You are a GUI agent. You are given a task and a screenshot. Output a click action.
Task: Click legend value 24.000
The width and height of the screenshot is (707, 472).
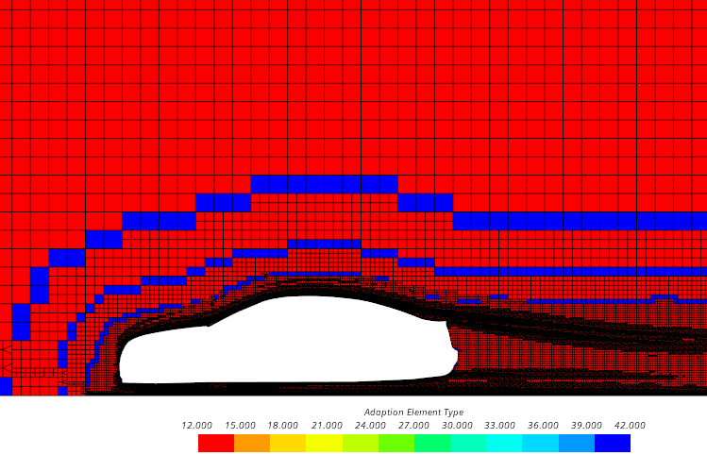tap(370, 426)
